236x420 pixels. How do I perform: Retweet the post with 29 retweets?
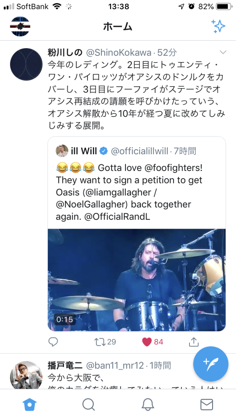click(x=105, y=342)
